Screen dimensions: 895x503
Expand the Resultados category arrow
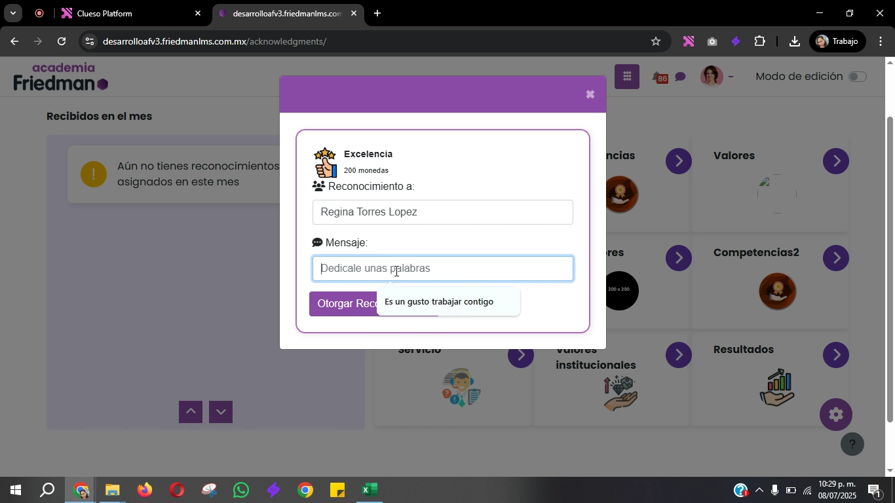(x=836, y=355)
